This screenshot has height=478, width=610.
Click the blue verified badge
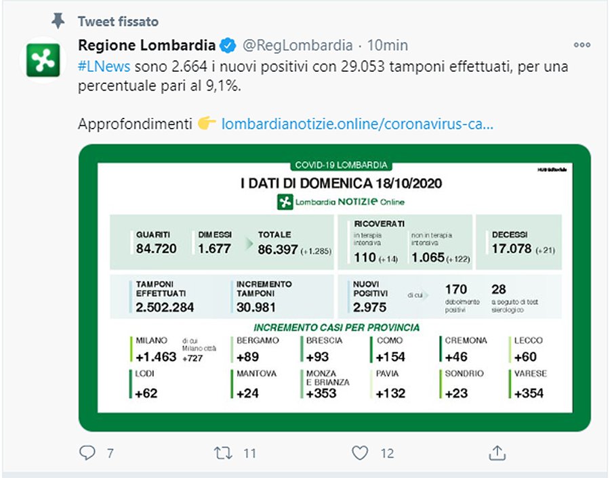[x=228, y=45]
